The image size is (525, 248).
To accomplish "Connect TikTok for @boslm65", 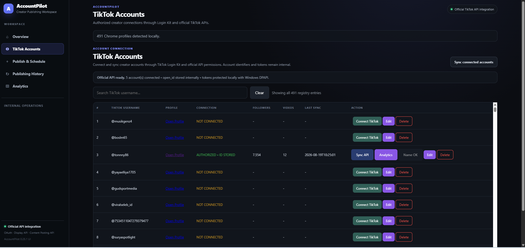I will tap(367, 138).
